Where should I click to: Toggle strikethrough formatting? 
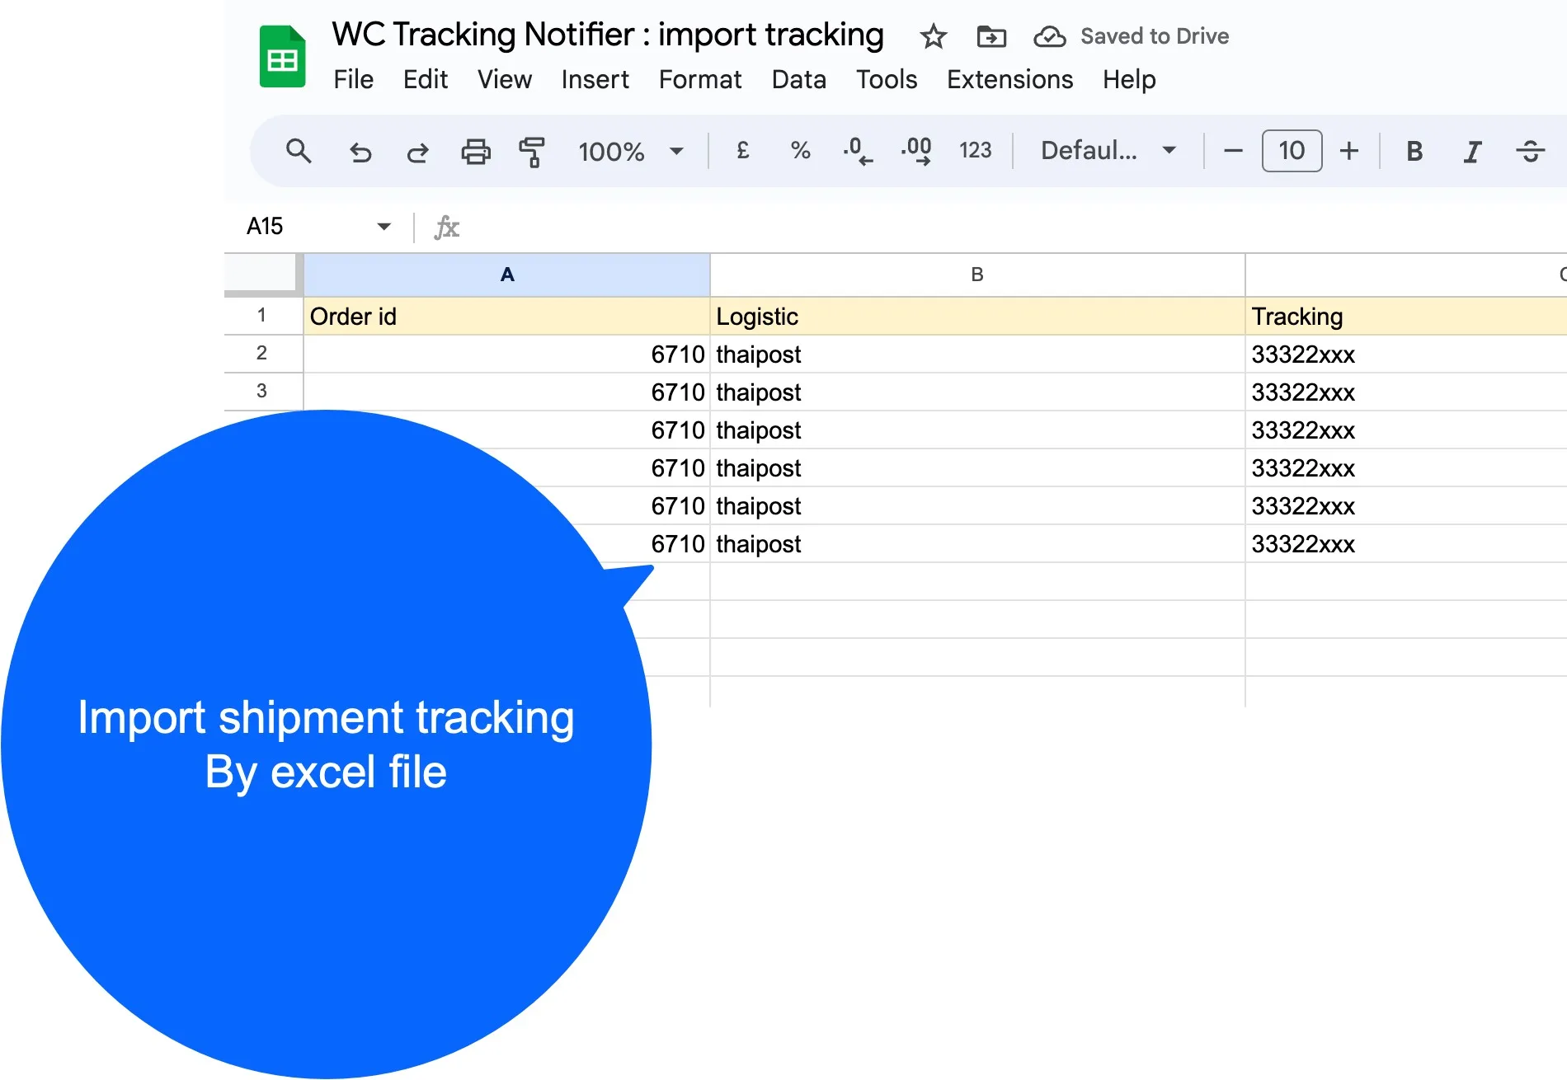click(1530, 152)
